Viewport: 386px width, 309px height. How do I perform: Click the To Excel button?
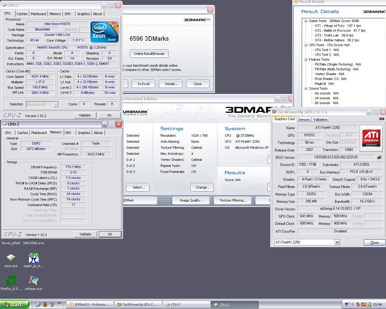pyautogui.click(x=143, y=84)
